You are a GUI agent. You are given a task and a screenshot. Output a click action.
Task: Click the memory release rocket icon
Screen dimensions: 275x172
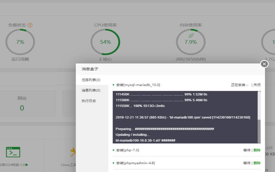coord(191,36)
